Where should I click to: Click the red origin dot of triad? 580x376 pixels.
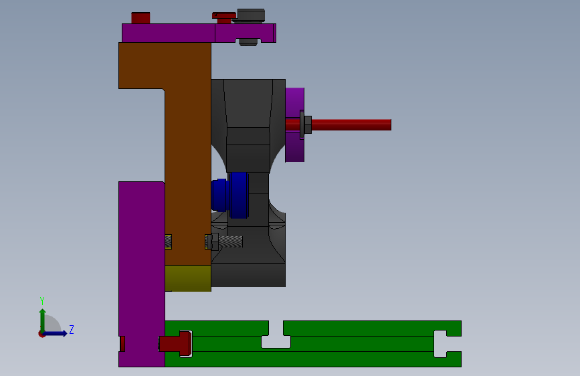[41, 334]
